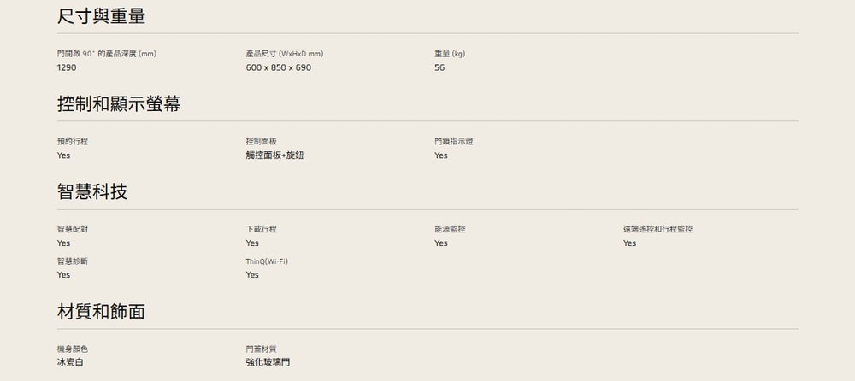Viewport: 855px width, 381px height.
Task: Select the 強化玻璃門 door material value
Action: click(x=268, y=363)
